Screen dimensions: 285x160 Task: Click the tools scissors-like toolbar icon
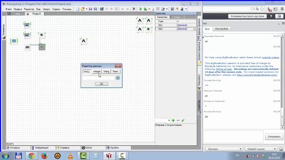(x=172, y=9)
